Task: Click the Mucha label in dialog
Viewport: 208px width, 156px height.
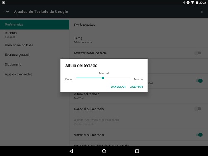Action: (138, 79)
